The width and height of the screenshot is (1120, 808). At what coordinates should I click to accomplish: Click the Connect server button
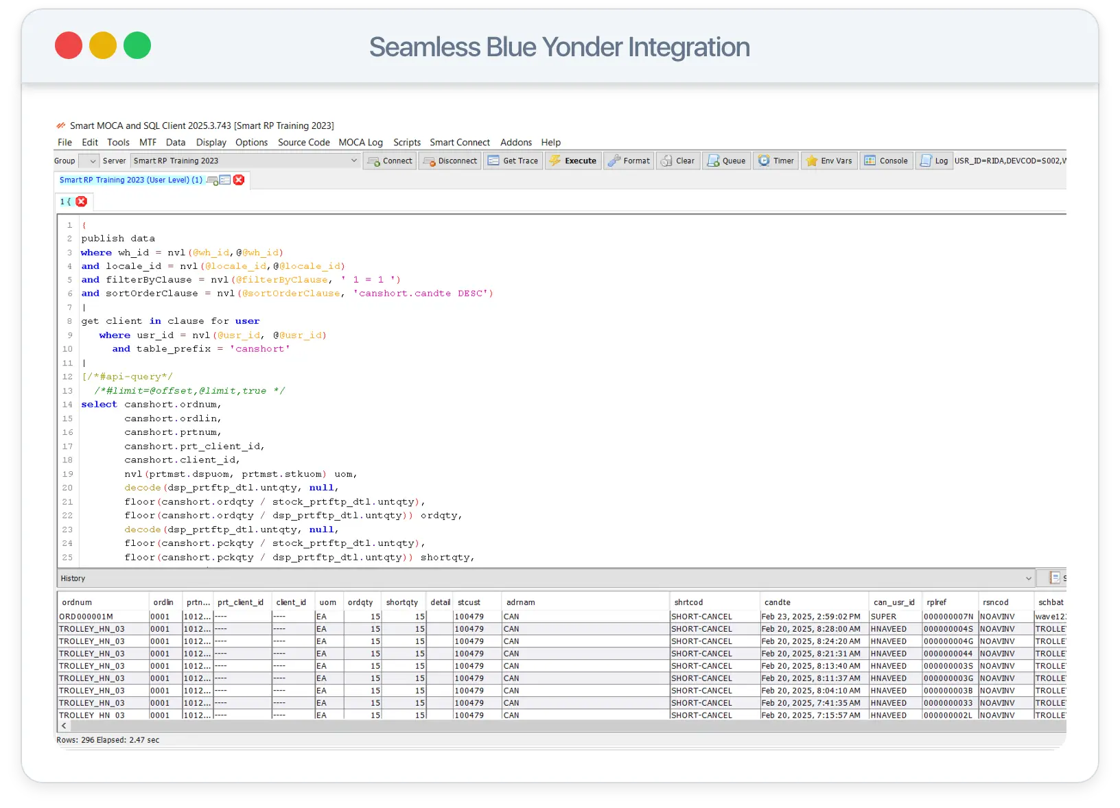(x=390, y=161)
